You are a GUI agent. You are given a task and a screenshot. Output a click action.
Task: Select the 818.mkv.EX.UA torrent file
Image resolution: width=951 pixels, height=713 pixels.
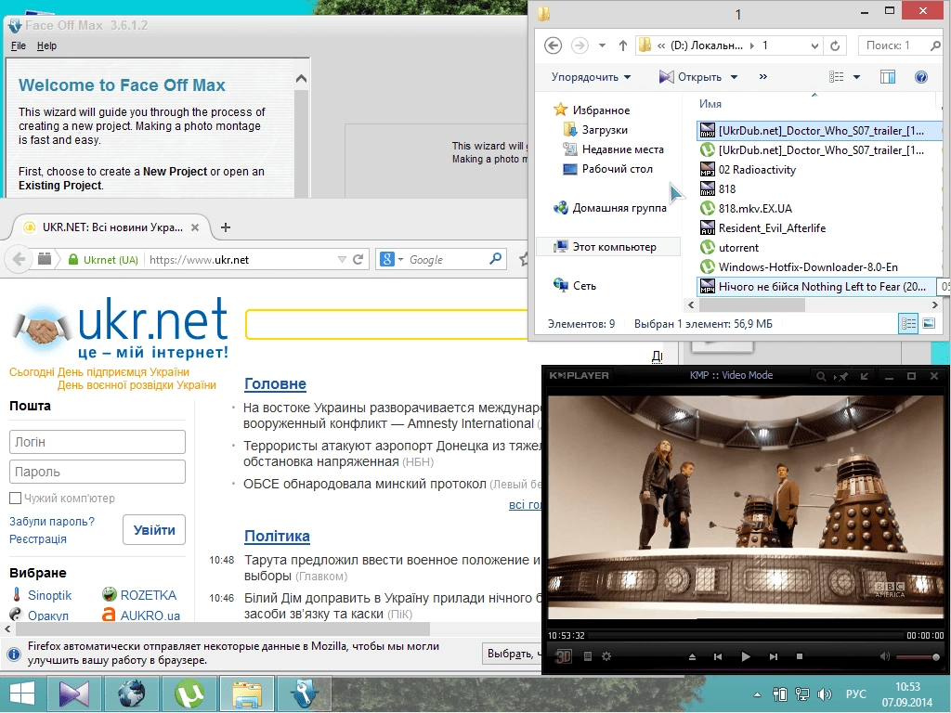click(x=746, y=209)
